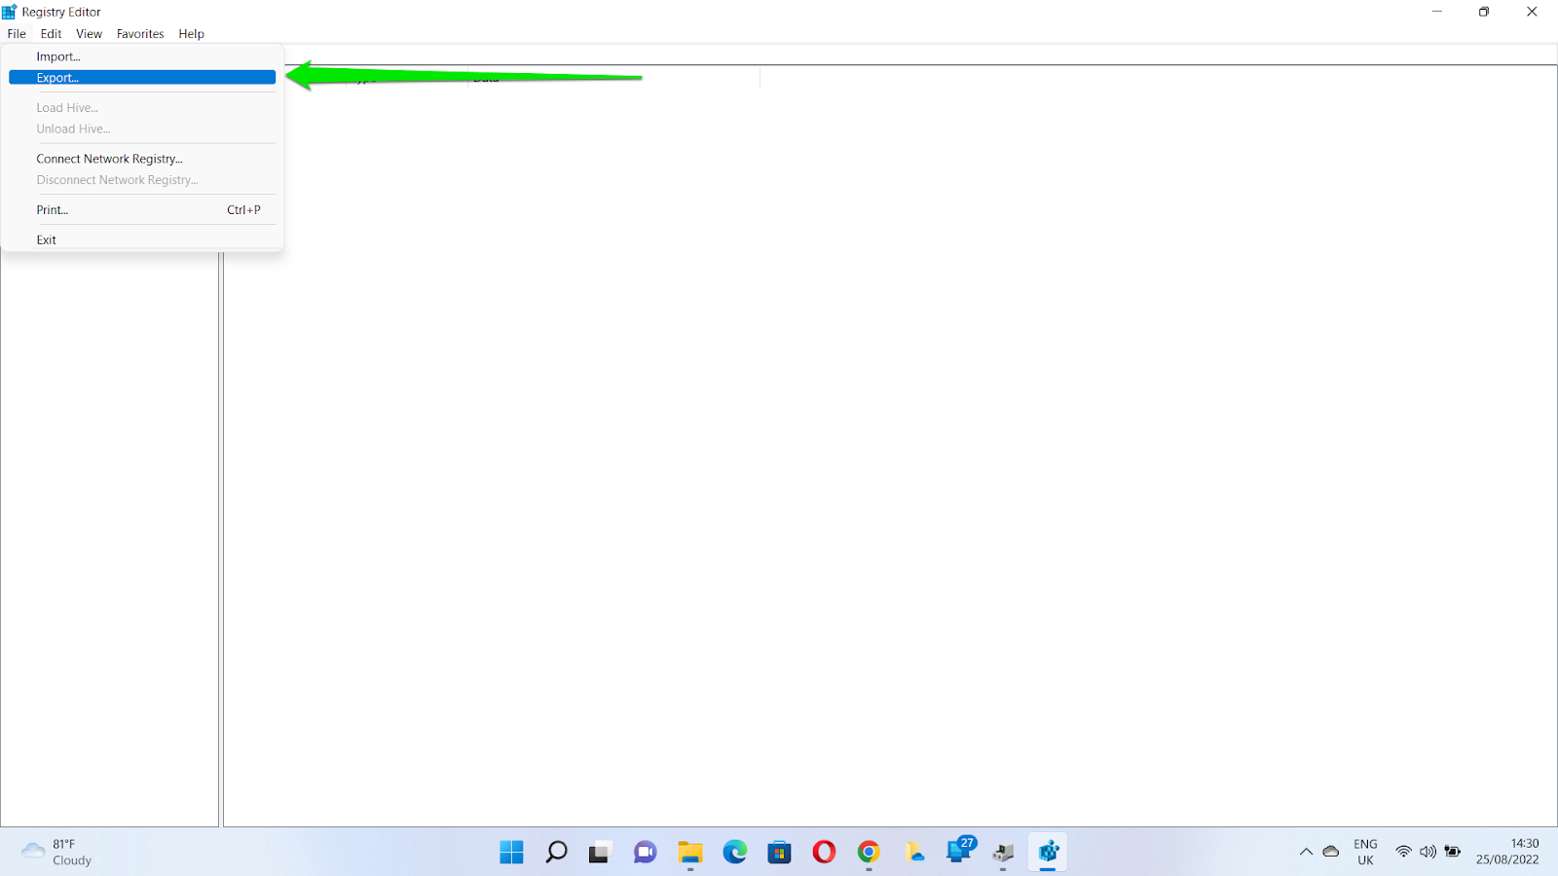Open the Favorites menu
Image resolution: width=1558 pixels, height=876 pixels.
click(140, 34)
